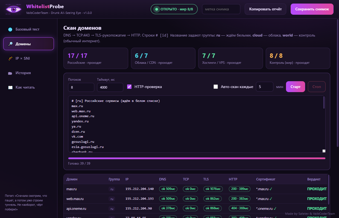Click the Контроль (мир) 8 / 8 card

pos(298,58)
